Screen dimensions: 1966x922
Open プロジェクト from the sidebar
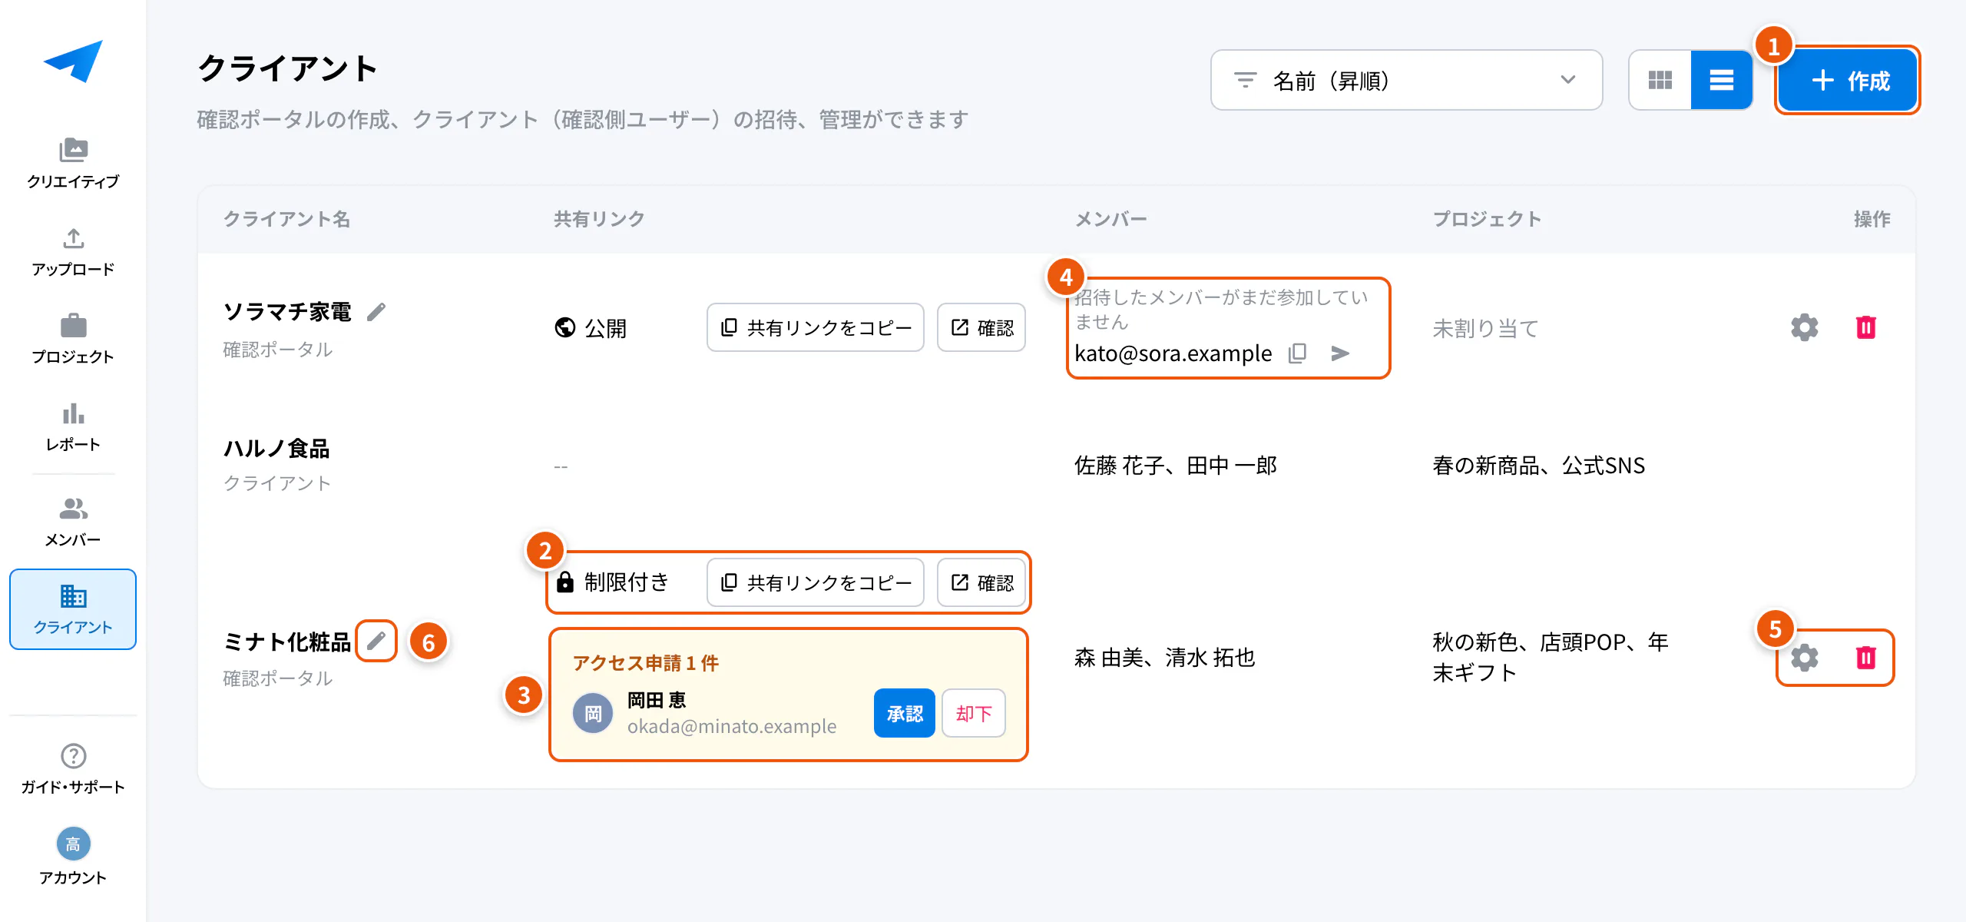(x=73, y=339)
